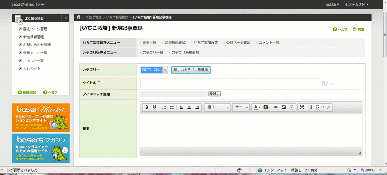Open the text color picker
Screen dimensions: 387x175
click(257, 107)
